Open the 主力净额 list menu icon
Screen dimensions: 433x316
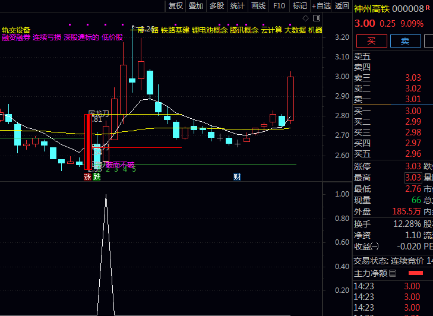[x=393, y=273]
